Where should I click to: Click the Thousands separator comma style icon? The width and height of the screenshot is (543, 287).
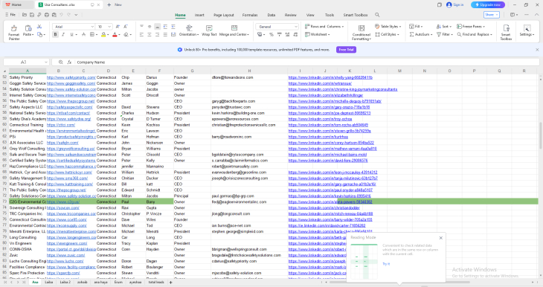coord(279,35)
